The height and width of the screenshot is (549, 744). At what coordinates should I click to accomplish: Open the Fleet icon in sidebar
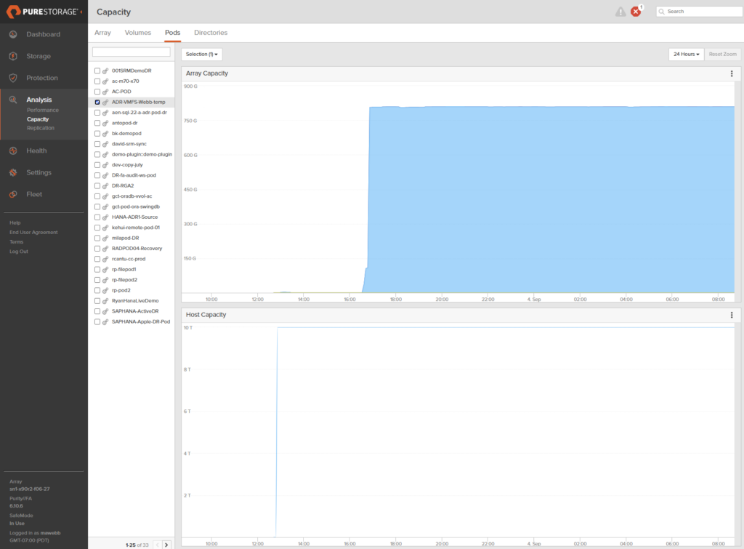[x=13, y=194]
